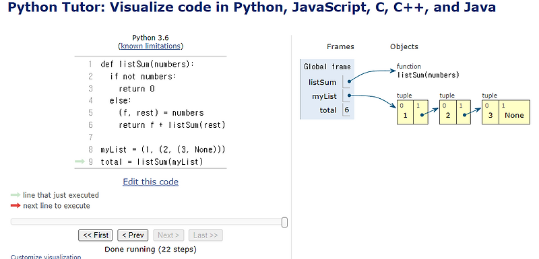The height and width of the screenshot is (259, 539).
Task: Click the green arrow beside line 9
Action: click(x=80, y=161)
